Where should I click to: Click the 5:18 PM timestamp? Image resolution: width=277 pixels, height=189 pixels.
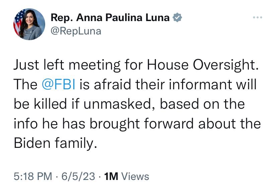pos(33,176)
